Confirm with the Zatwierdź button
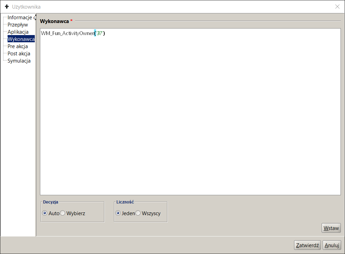Screen dimensions: 345x254 307,245
